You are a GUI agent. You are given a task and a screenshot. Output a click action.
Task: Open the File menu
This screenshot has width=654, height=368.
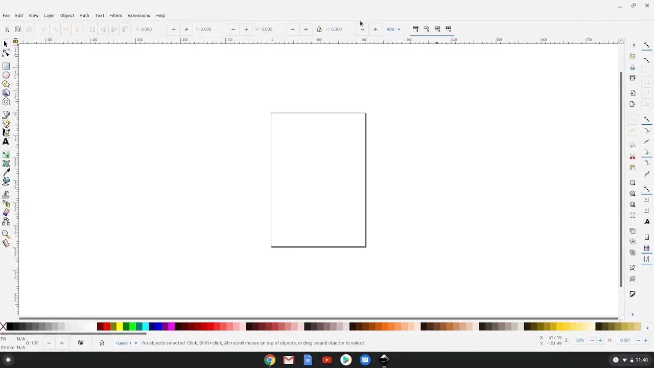tap(6, 15)
